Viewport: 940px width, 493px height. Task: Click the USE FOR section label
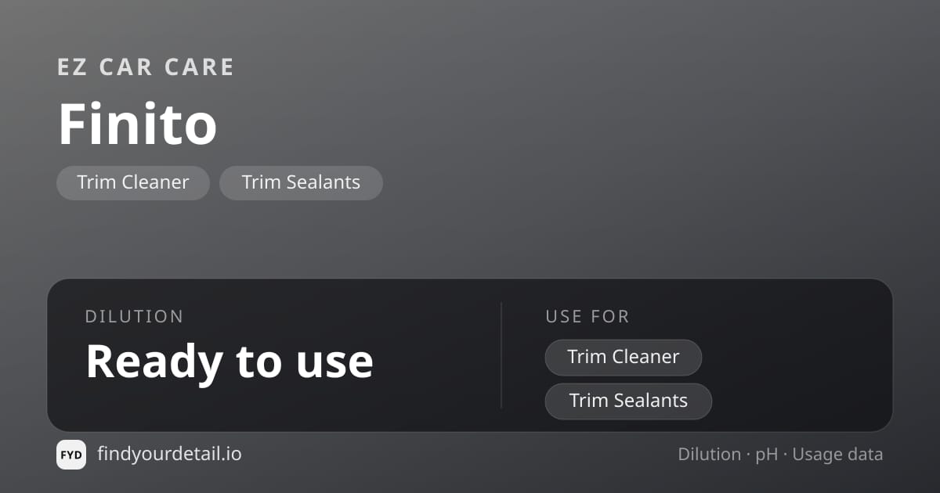[587, 317]
